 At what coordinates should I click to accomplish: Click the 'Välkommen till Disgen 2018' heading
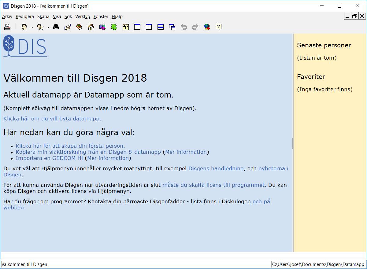pyautogui.click(x=75, y=78)
